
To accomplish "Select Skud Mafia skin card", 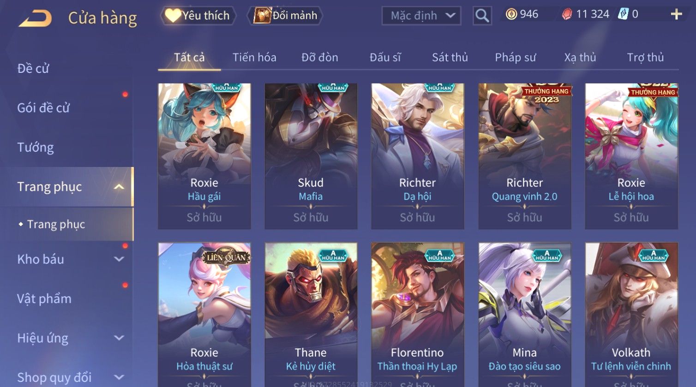I will (x=311, y=156).
